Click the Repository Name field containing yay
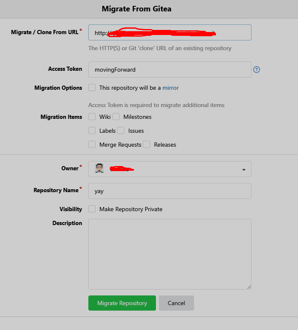Screen dimensions: 298x330 [170, 191]
